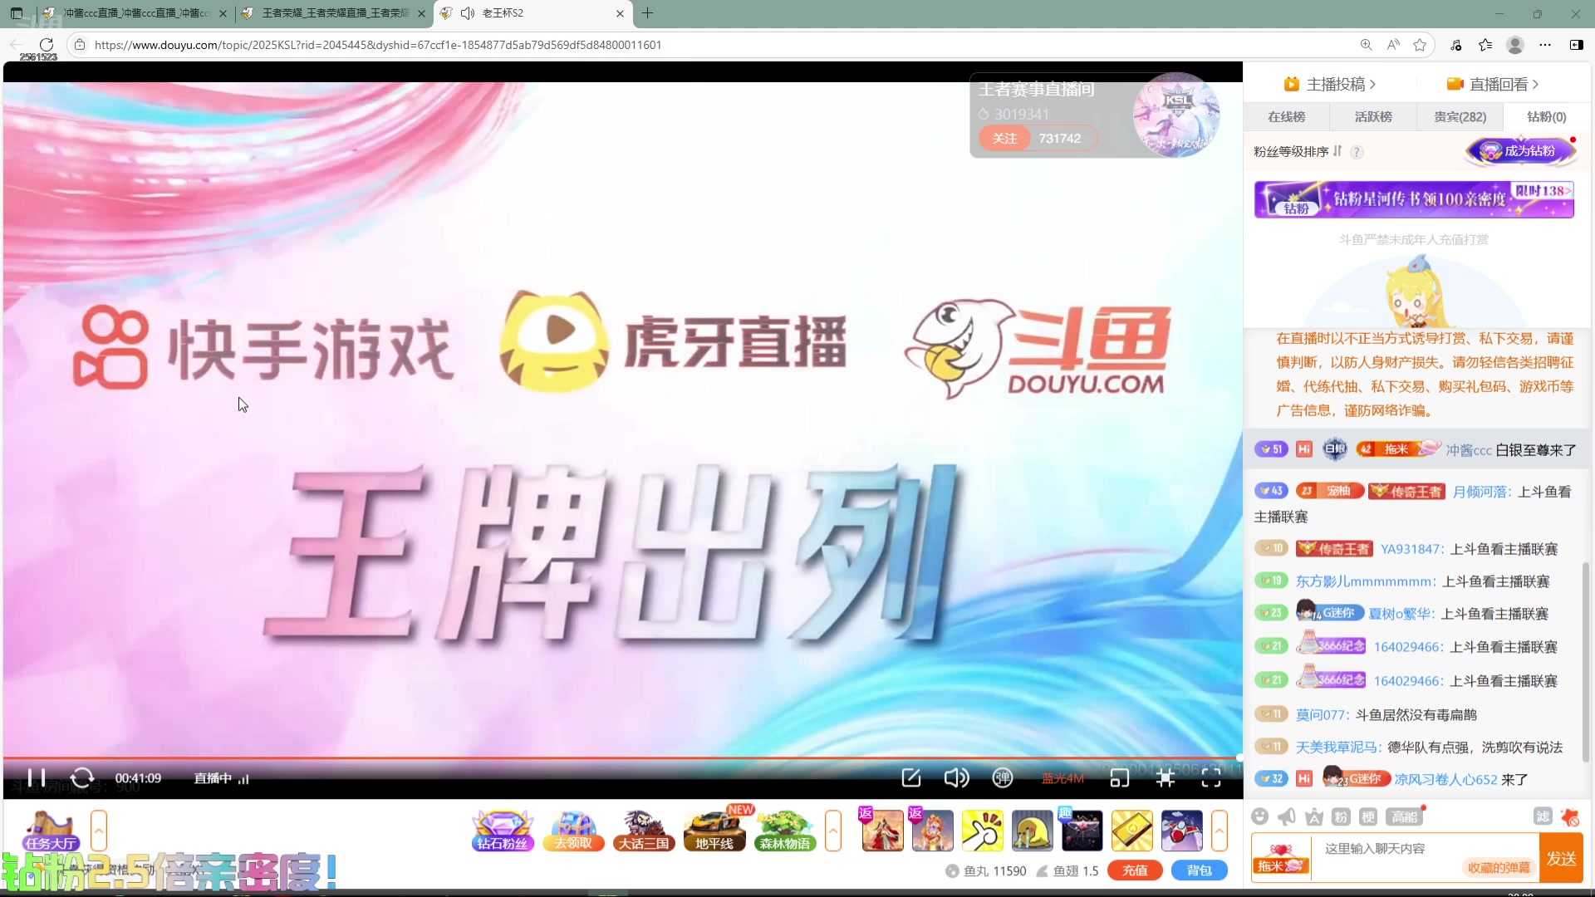Open the emoji picker in chat
This screenshot has width=1595, height=897.
(x=1260, y=816)
